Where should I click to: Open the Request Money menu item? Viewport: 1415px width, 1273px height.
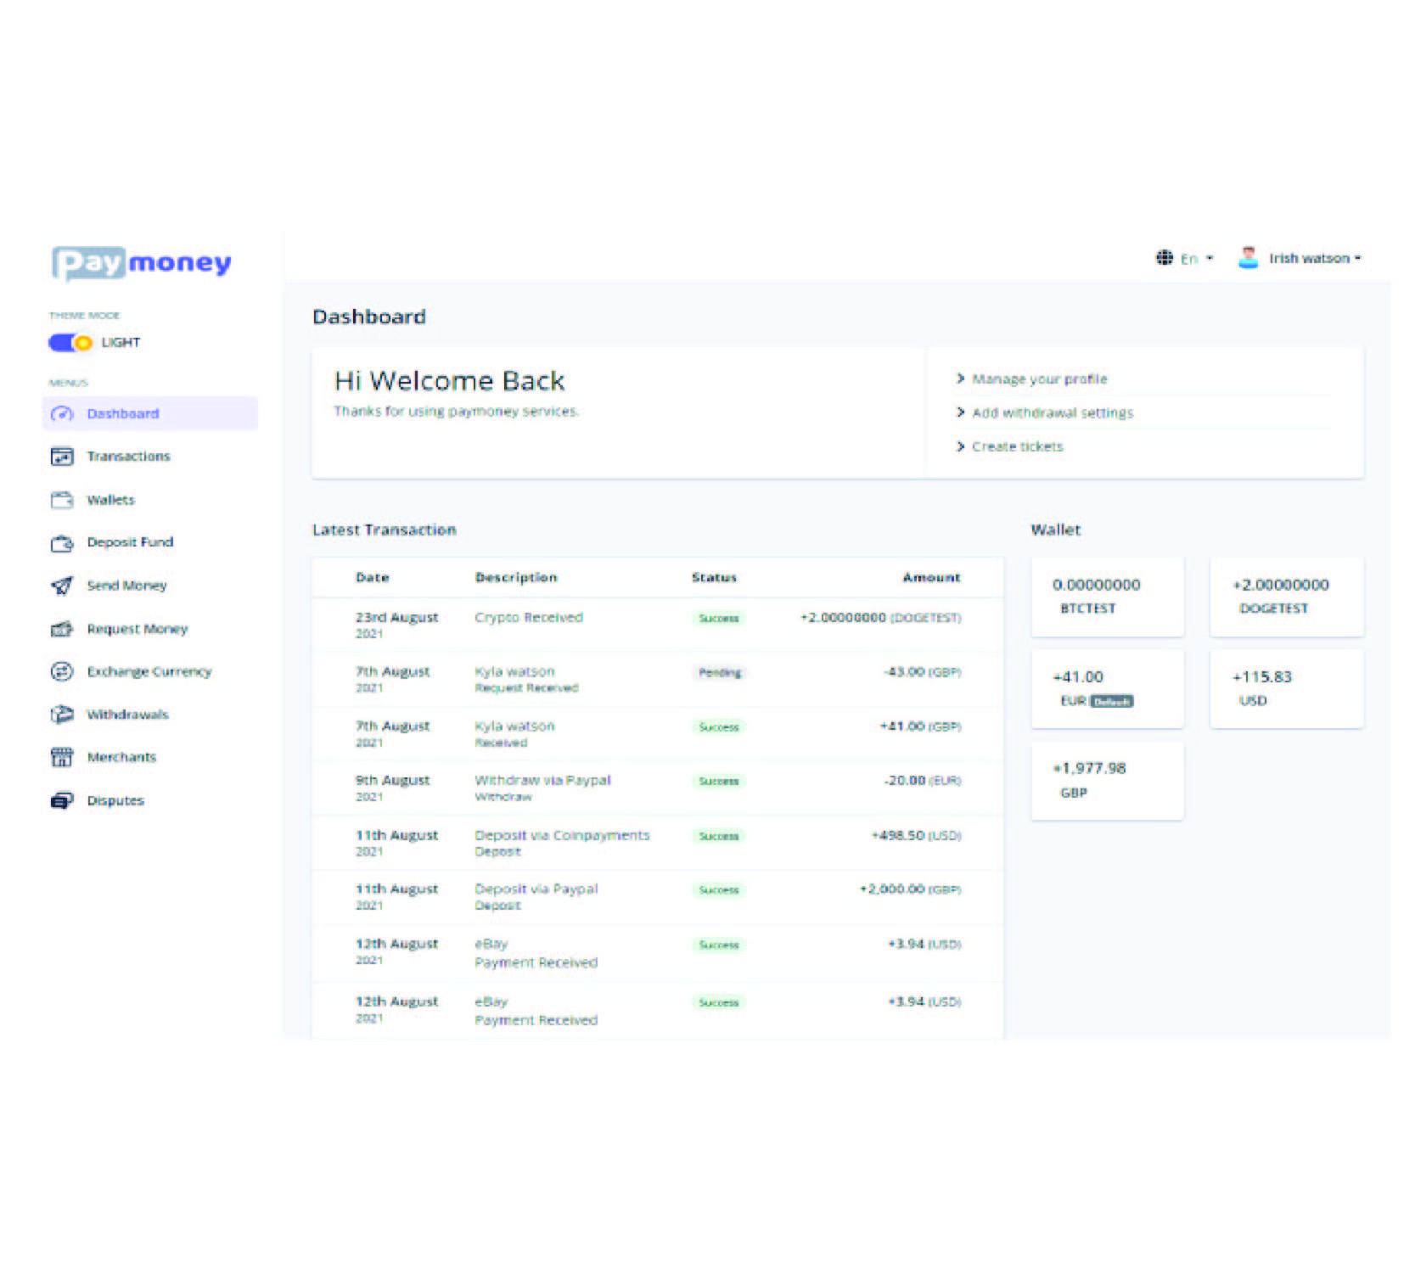click(x=138, y=629)
